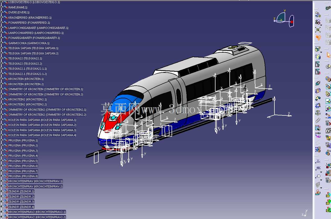Screen dimensions: 331x219
Task: Click the tree-structure icon with red box
Action: coord(318,72)
